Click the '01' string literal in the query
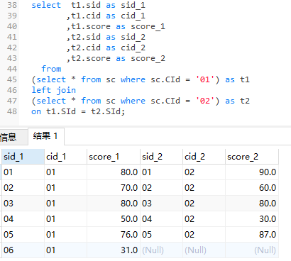 pos(205,79)
